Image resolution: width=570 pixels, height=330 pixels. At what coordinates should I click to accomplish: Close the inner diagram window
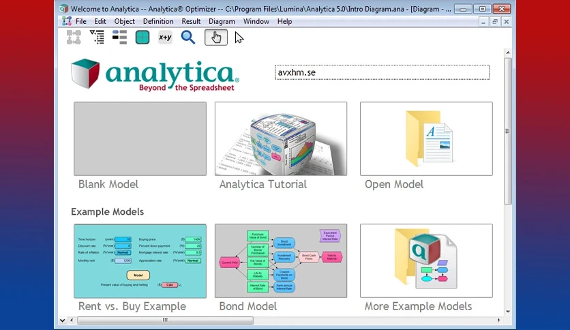pos(506,22)
